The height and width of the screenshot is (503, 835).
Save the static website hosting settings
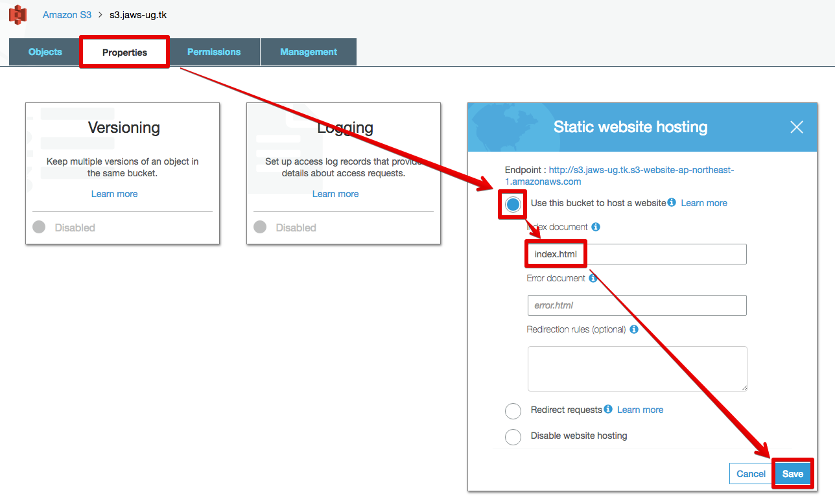(x=792, y=474)
